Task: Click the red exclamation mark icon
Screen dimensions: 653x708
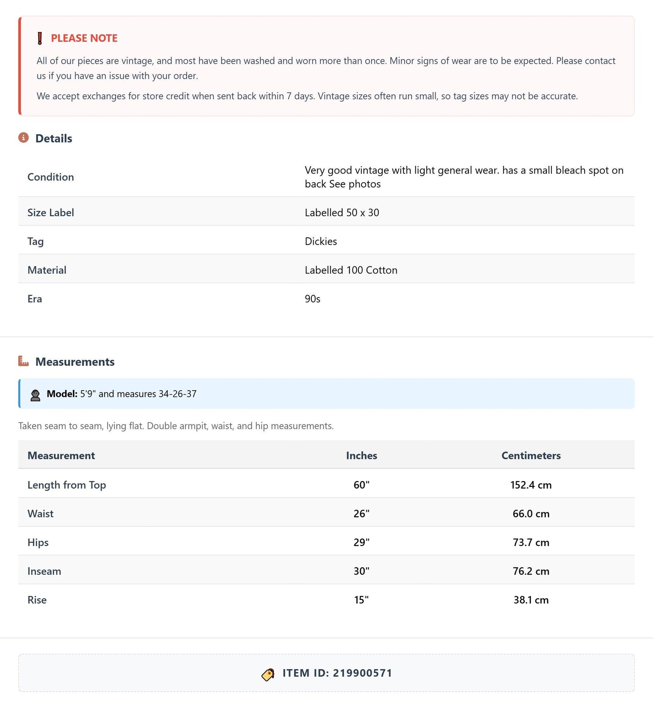Action: (x=40, y=38)
